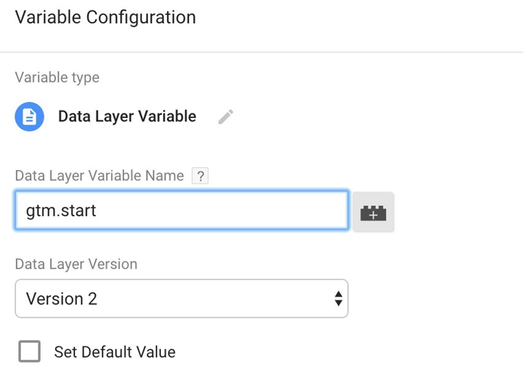Open the Data Layer Version dropdown
The height and width of the screenshot is (382, 523).
coord(181,298)
